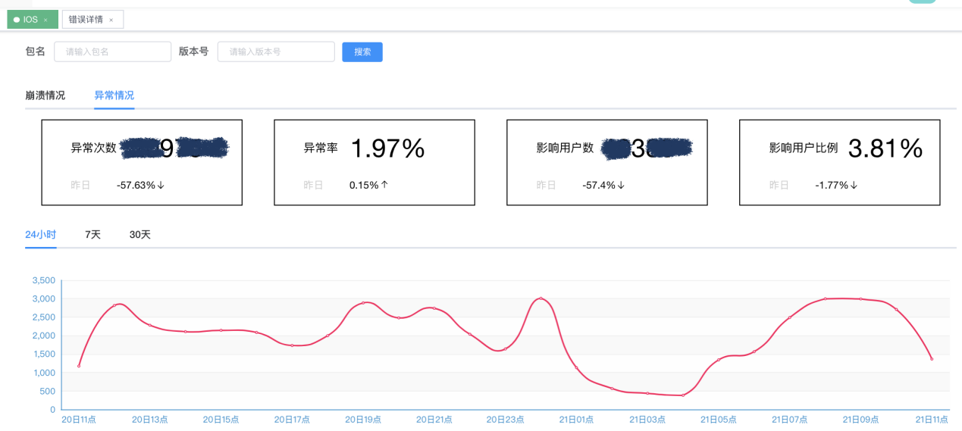Click the 21日03点 x-axis label
Screen dimensions: 962x431
click(x=647, y=420)
